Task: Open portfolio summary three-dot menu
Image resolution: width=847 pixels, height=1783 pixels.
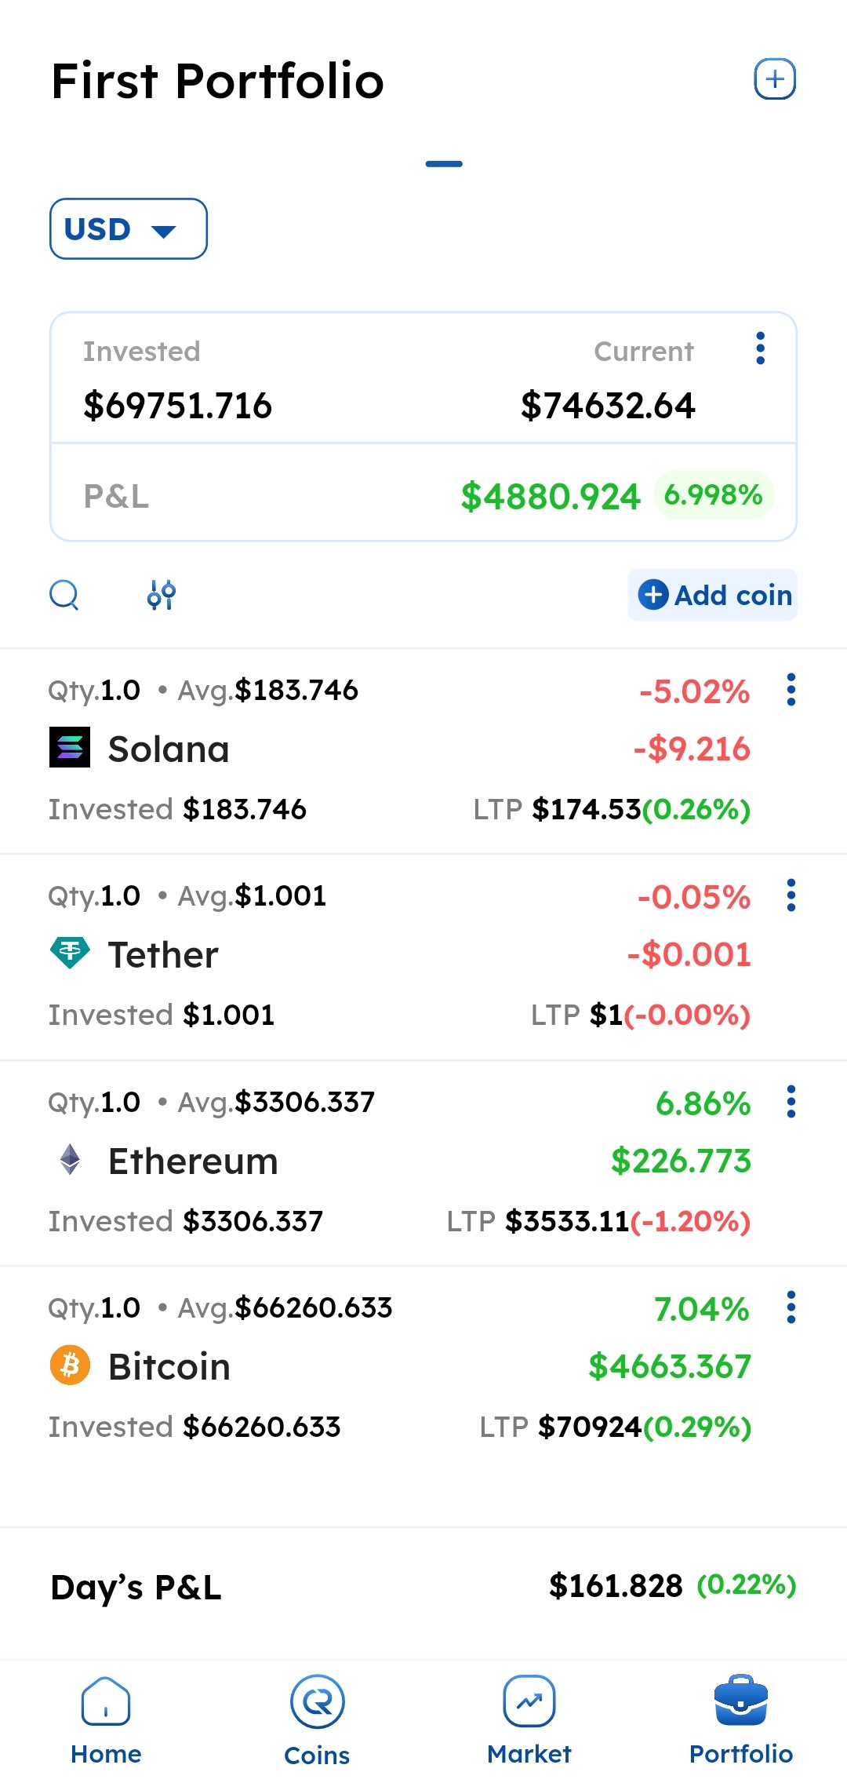Action: click(760, 348)
